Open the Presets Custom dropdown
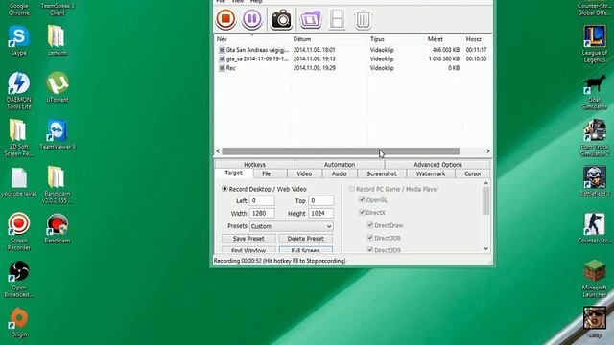This screenshot has width=614, height=345. (292, 226)
